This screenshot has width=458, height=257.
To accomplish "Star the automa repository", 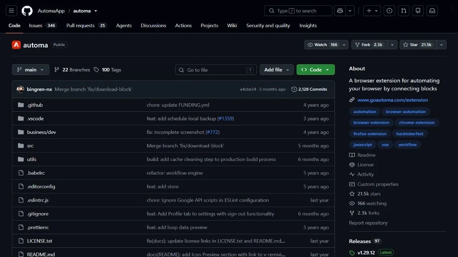I will coord(418,45).
